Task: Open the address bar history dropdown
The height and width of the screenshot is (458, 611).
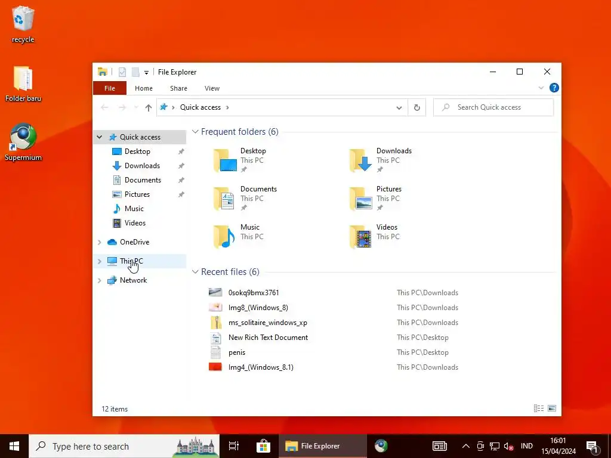Action: [x=399, y=107]
